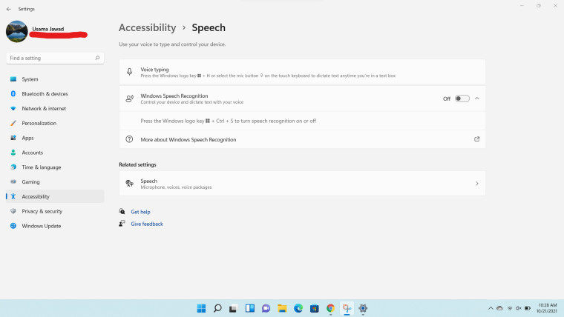Click the Voice typing microphone icon
The image size is (564, 317).
coord(129,72)
